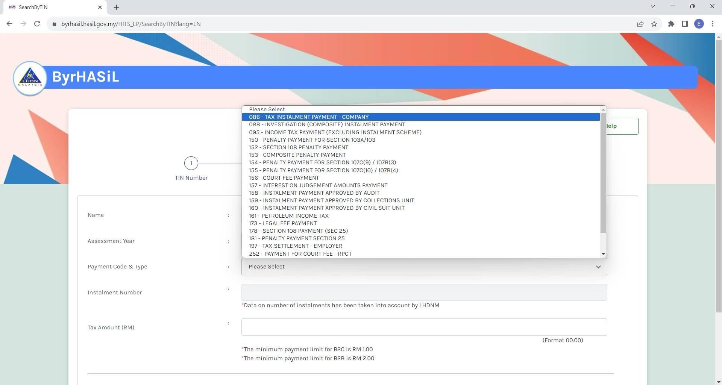Select the SearchByTIN browser tab
This screenshot has width=722, height=385.
[56, 7]
